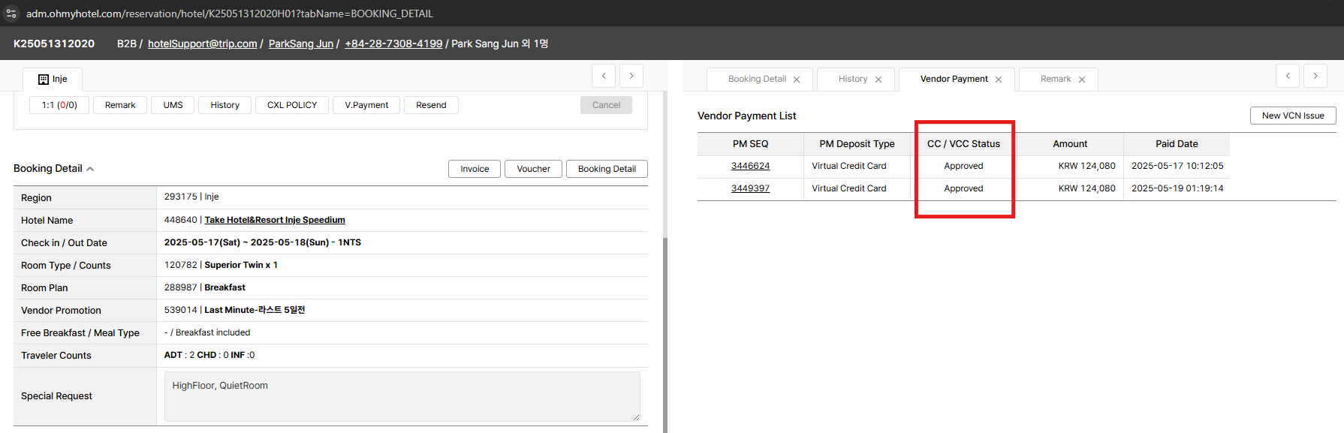Go to previous tab in right panel
Viewport: 1344px width, 433px height.
[1288, 76]
